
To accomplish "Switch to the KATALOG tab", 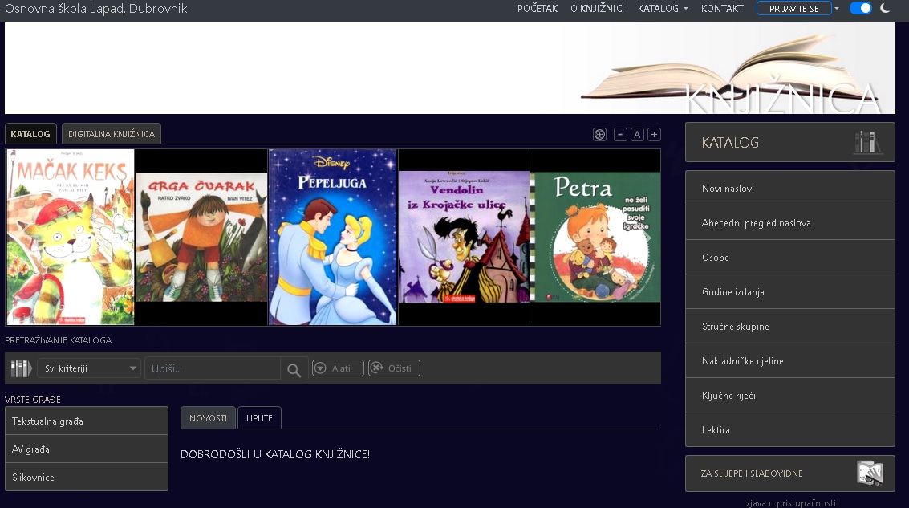I will coord(30,134).
